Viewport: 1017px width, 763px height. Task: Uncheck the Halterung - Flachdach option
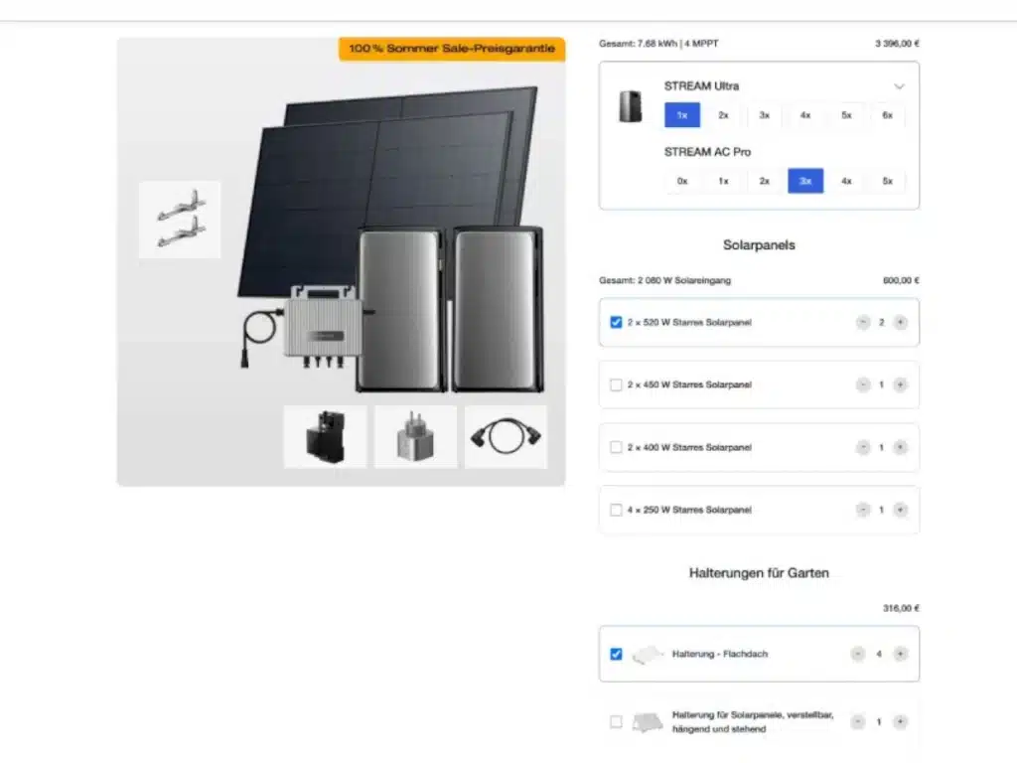[x=616, y=654]
